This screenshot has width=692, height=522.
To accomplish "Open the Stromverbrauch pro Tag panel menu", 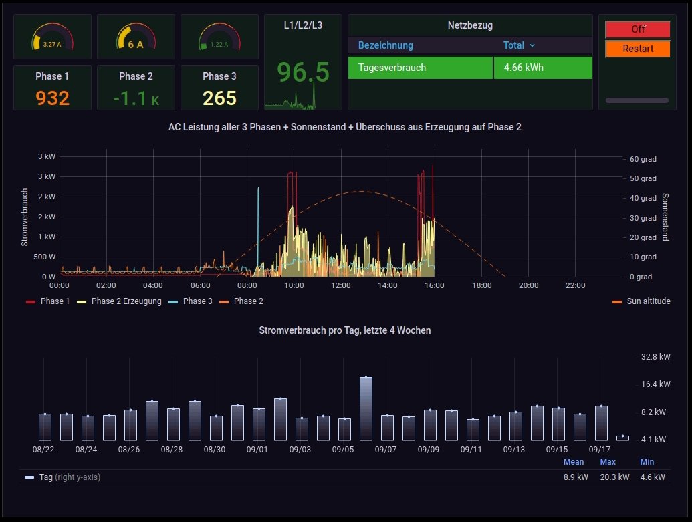I will (345, 330).
